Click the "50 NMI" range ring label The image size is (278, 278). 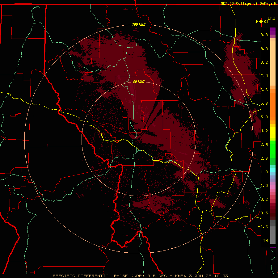pyautogui.click(x=139, y=82)
